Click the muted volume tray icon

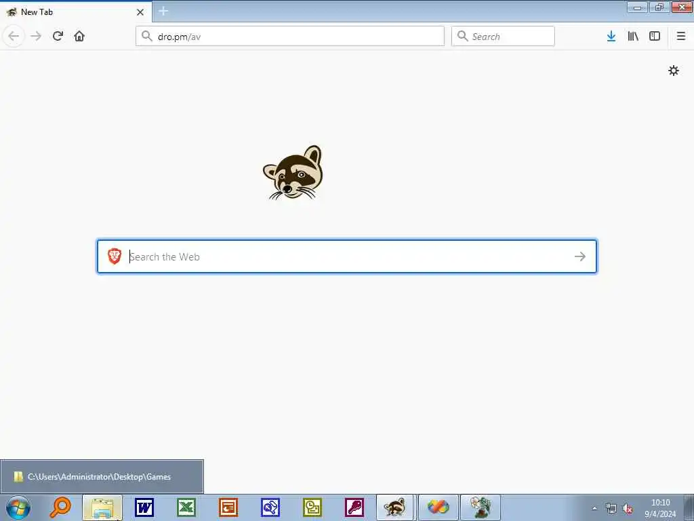click(628, 509)
